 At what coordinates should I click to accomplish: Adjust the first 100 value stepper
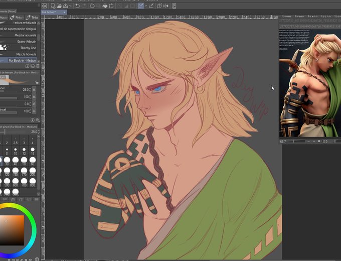coord(30,97)
